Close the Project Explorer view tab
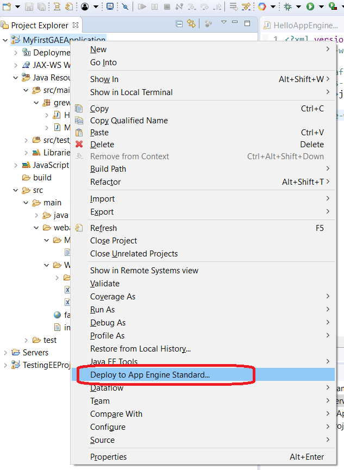 click(x=76, y=25)
